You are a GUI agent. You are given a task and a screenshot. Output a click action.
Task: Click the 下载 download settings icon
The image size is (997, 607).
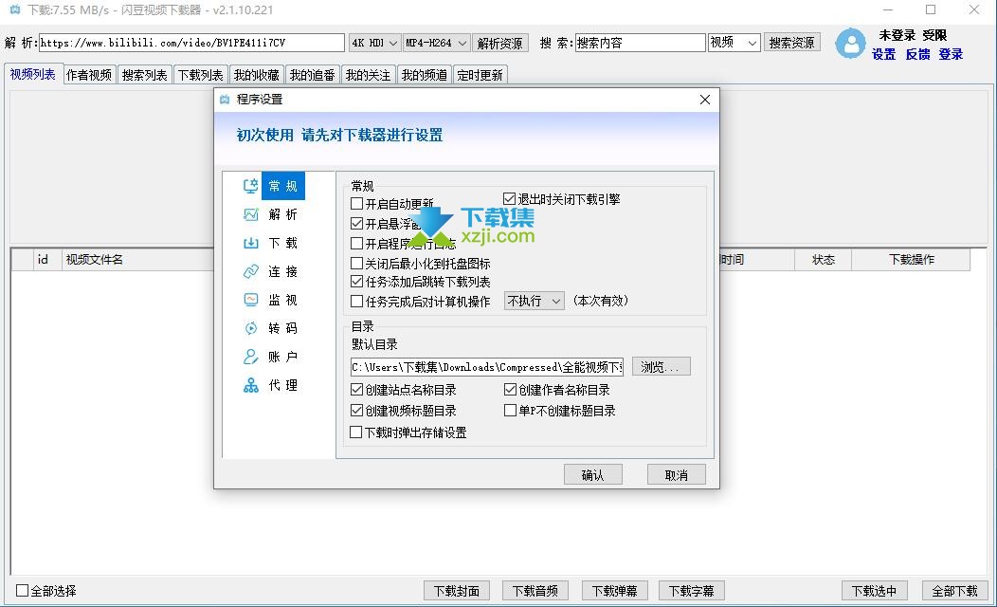(250, 243)
